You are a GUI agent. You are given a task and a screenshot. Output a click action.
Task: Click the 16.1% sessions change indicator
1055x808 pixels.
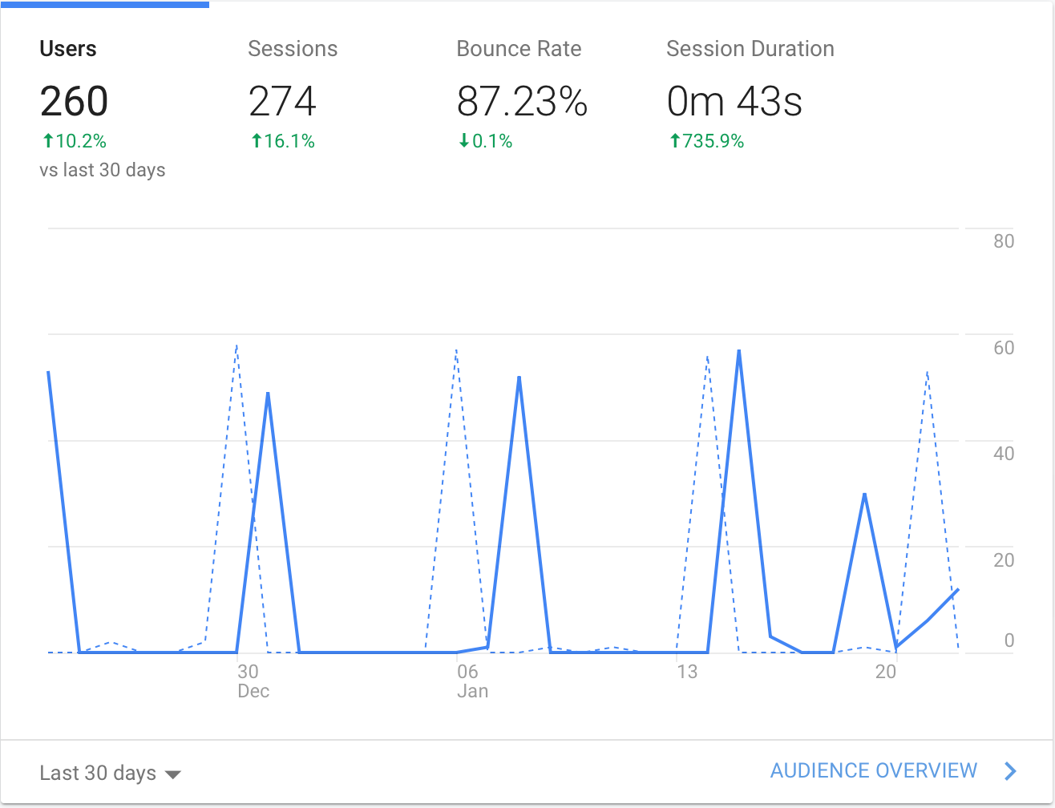(282, 142)
